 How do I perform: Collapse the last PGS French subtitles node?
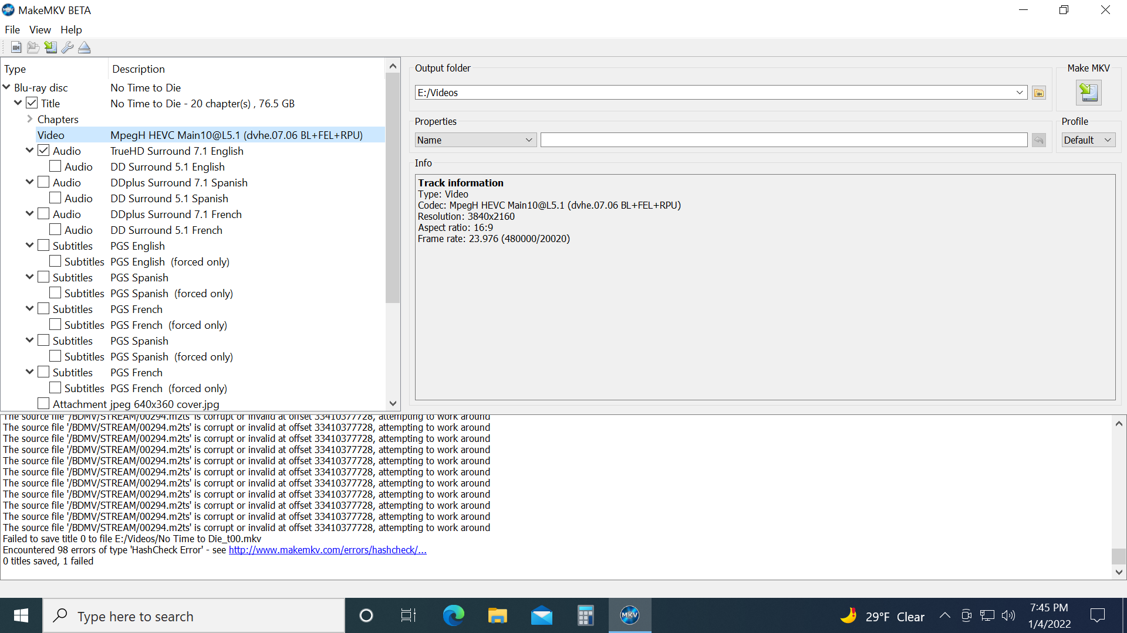[30, 372]
